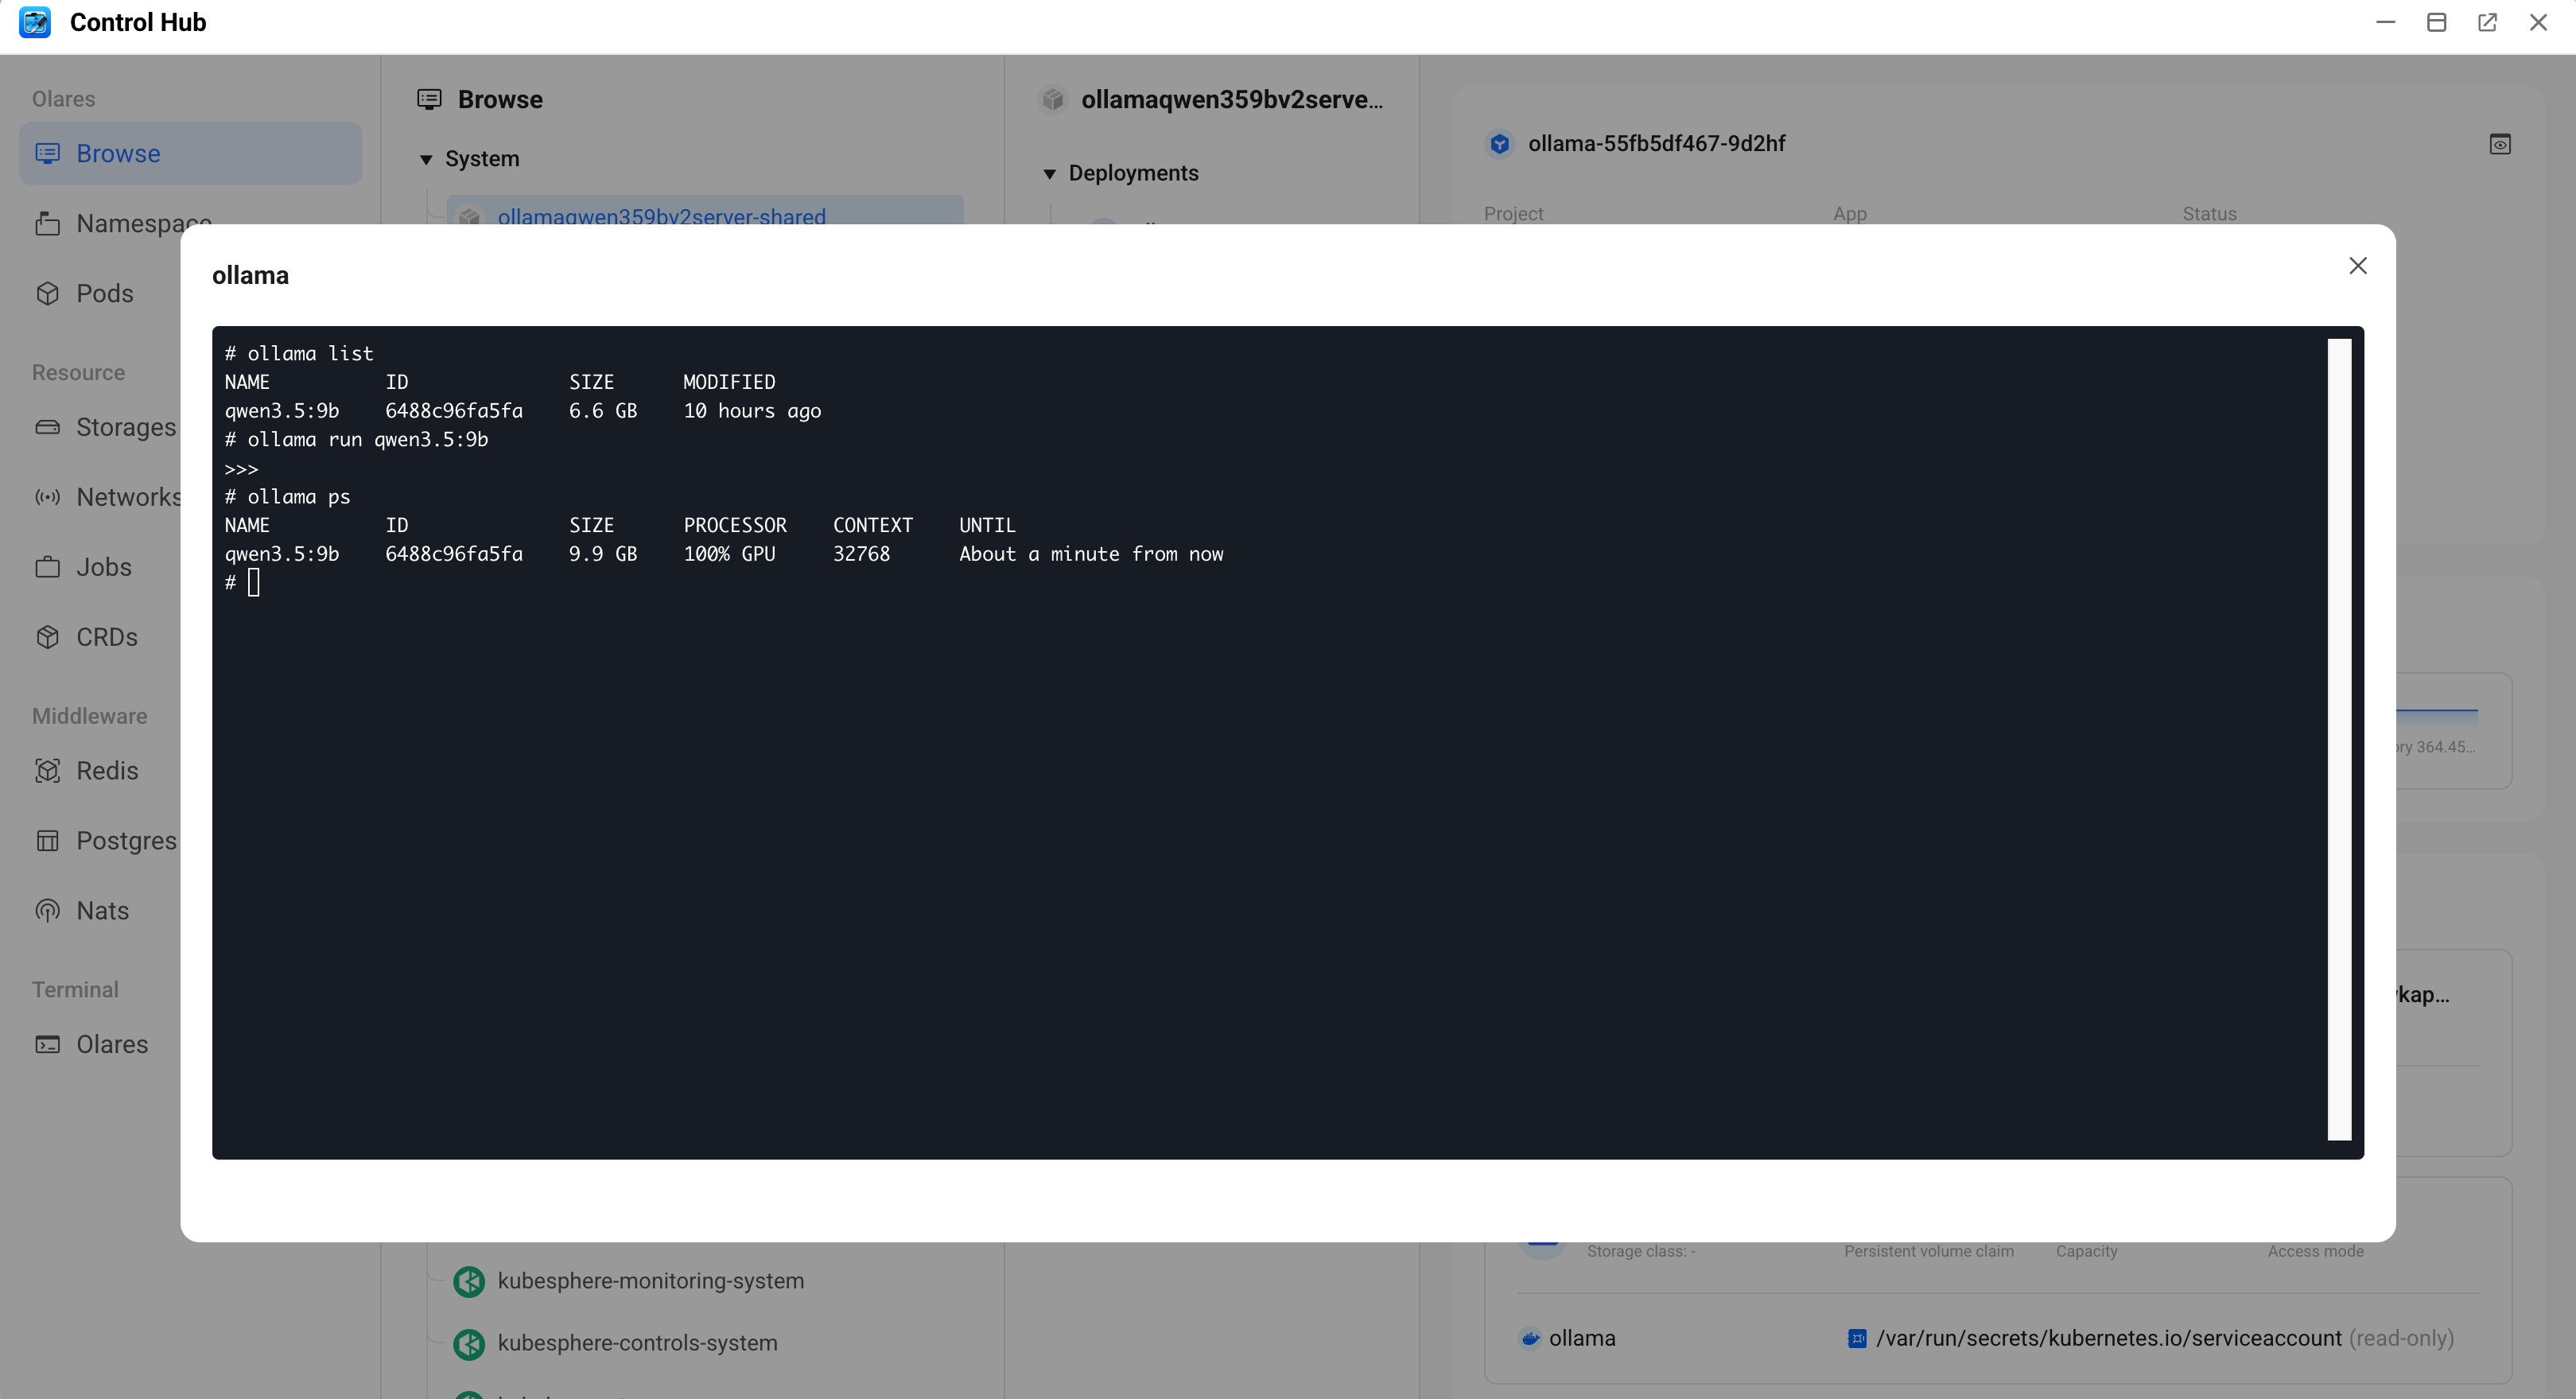Collapse the Deployments section

[x=1049, y=174]
